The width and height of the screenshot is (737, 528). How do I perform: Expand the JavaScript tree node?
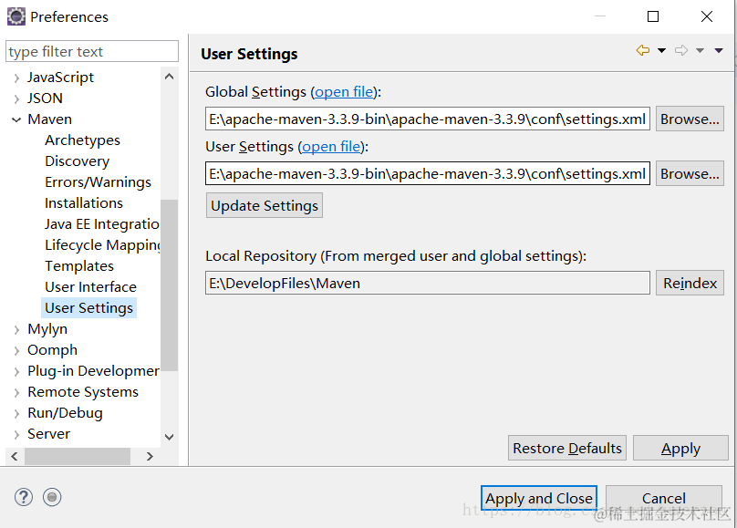[16, 78]
